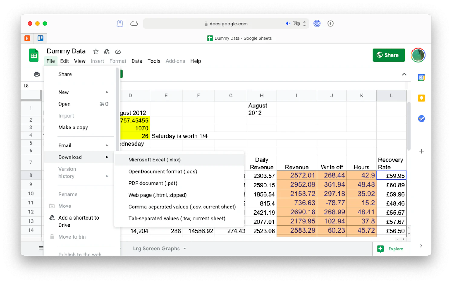Open the View menu
Image resolution: width=452 pixels, height=283 pixels.
(x=80, y=61)
